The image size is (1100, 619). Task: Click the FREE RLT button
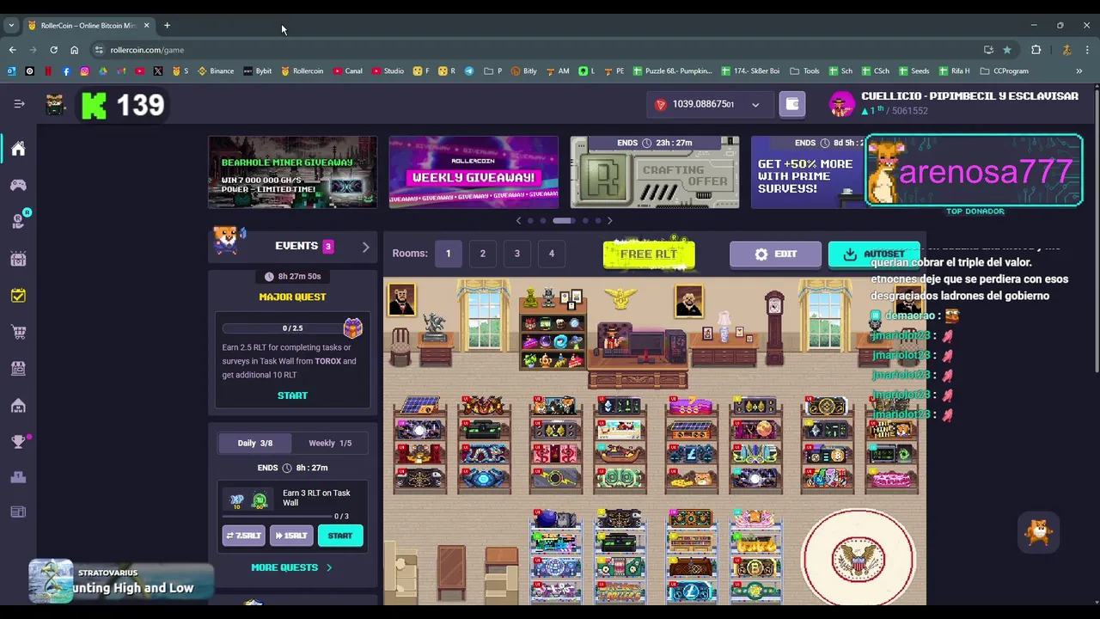tap(649, 254)
